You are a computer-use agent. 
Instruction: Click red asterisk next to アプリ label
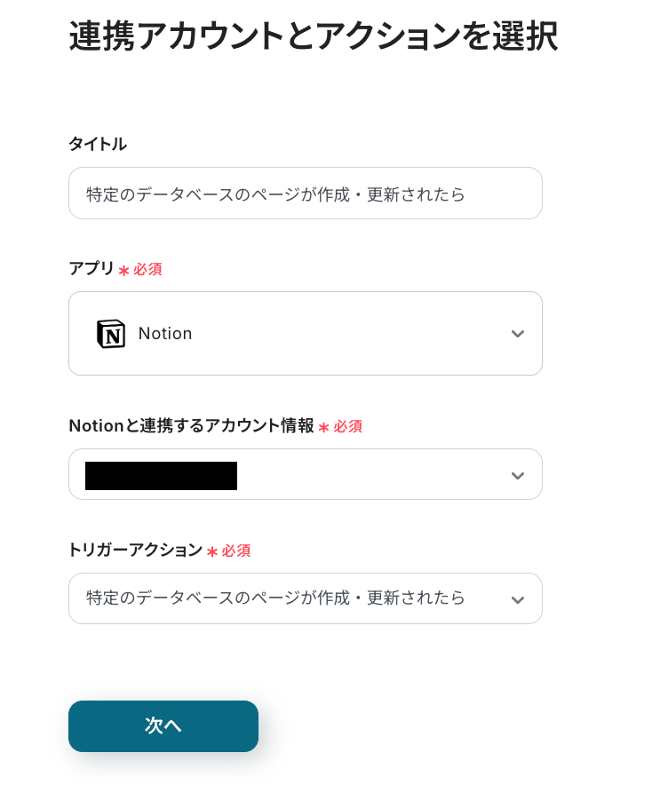click(123, 270)
